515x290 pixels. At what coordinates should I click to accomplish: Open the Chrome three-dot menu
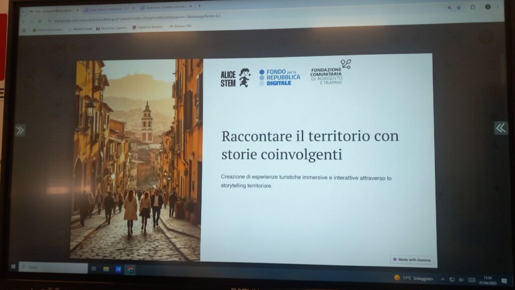coord(499,7)
